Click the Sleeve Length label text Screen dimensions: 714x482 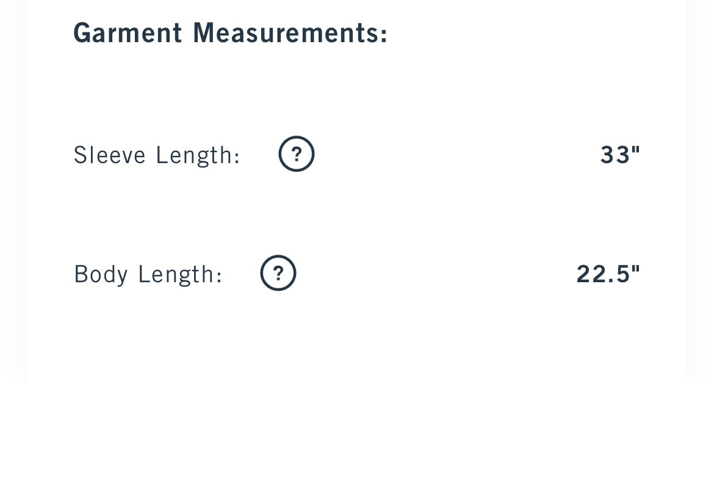tap(157, 155)
